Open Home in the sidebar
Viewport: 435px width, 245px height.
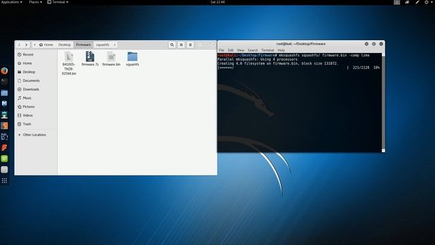27,63
